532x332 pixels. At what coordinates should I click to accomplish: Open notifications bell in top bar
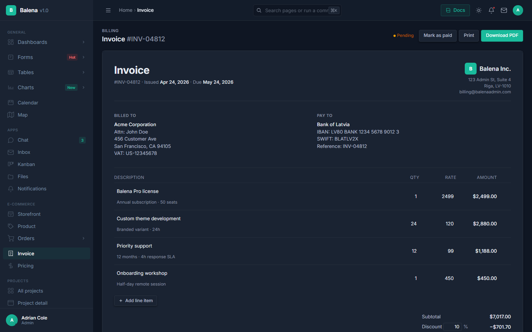coord(491,10)
